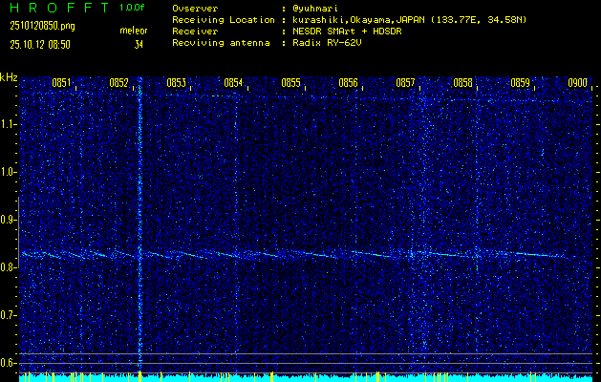Select the 1.1 kHz frequency label
601x382 pixels.
(x=9, y=124)
